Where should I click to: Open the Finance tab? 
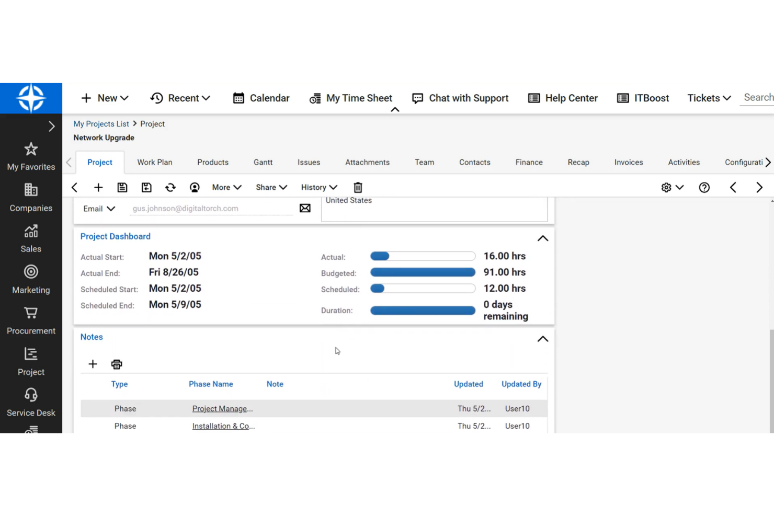[528, 162]
